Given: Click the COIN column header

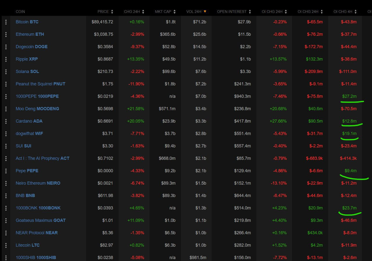Looking at the screenshot, I should pos(20,12).
